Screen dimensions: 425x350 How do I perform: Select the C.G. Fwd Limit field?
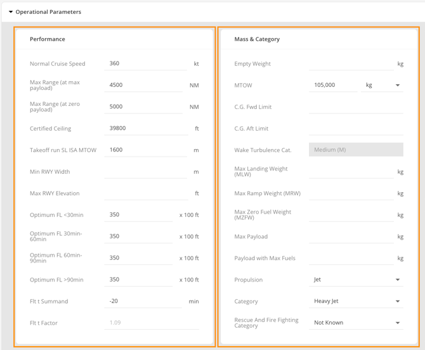[x=356, y=107]
